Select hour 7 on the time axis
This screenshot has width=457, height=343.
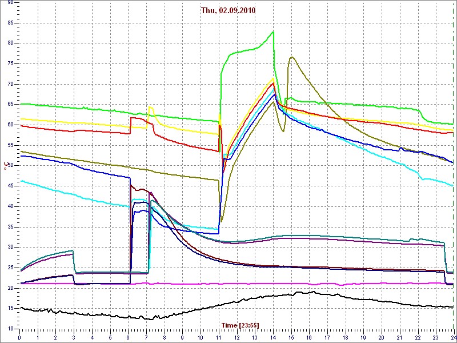(146, 337)
